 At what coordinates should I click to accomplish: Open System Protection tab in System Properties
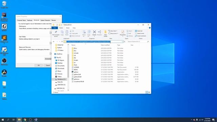45,20
